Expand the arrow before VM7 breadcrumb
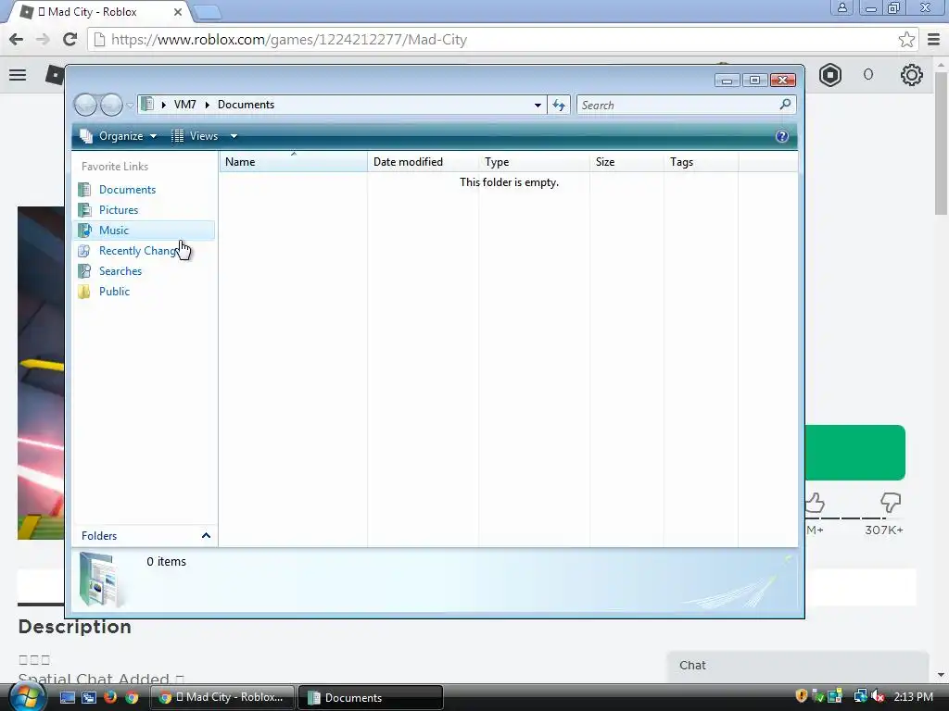Image resolution: width=949 pixels, height=711 pixels. click(x=163, y=106)
